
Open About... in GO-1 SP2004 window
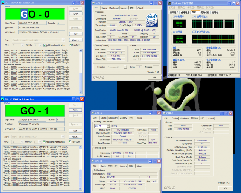[x=75, y=137]
